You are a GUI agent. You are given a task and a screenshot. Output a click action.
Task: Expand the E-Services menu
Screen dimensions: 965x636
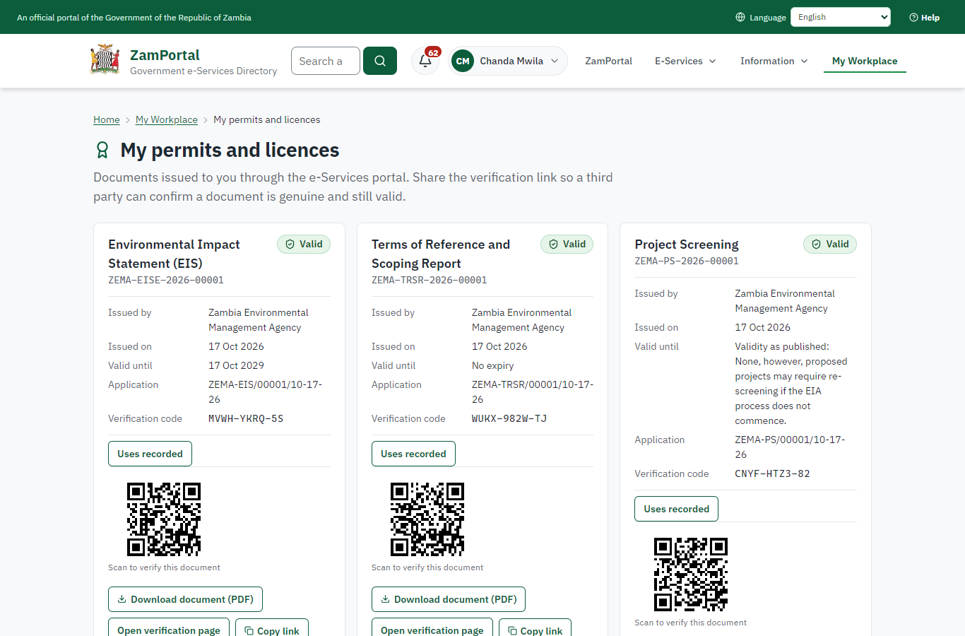tap(685, 61)
